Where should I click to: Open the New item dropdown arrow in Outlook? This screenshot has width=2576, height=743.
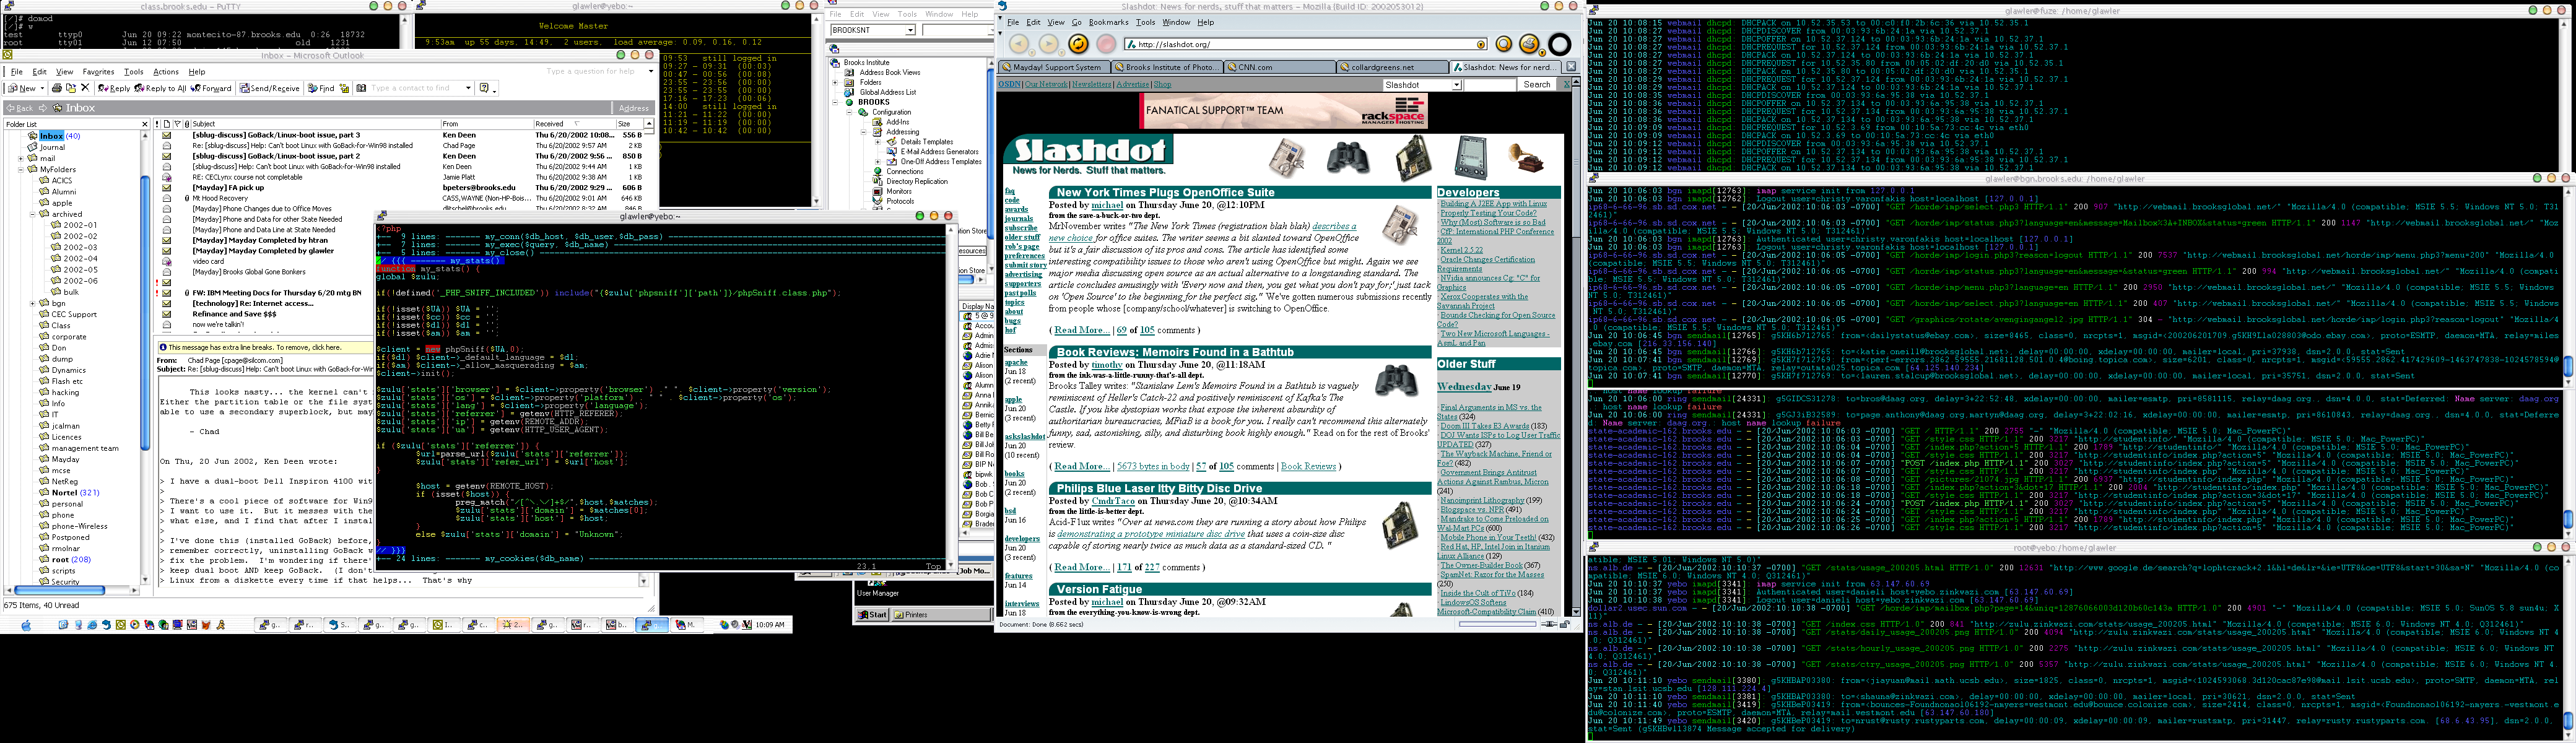click(42, 88)
